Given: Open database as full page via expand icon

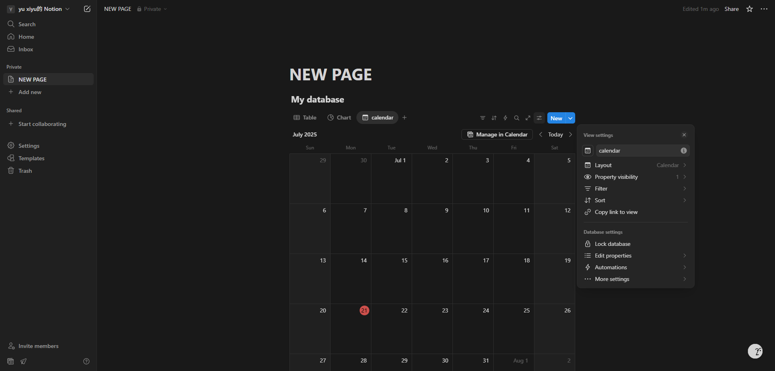Looking at the screenshot, I should (528, 118).
